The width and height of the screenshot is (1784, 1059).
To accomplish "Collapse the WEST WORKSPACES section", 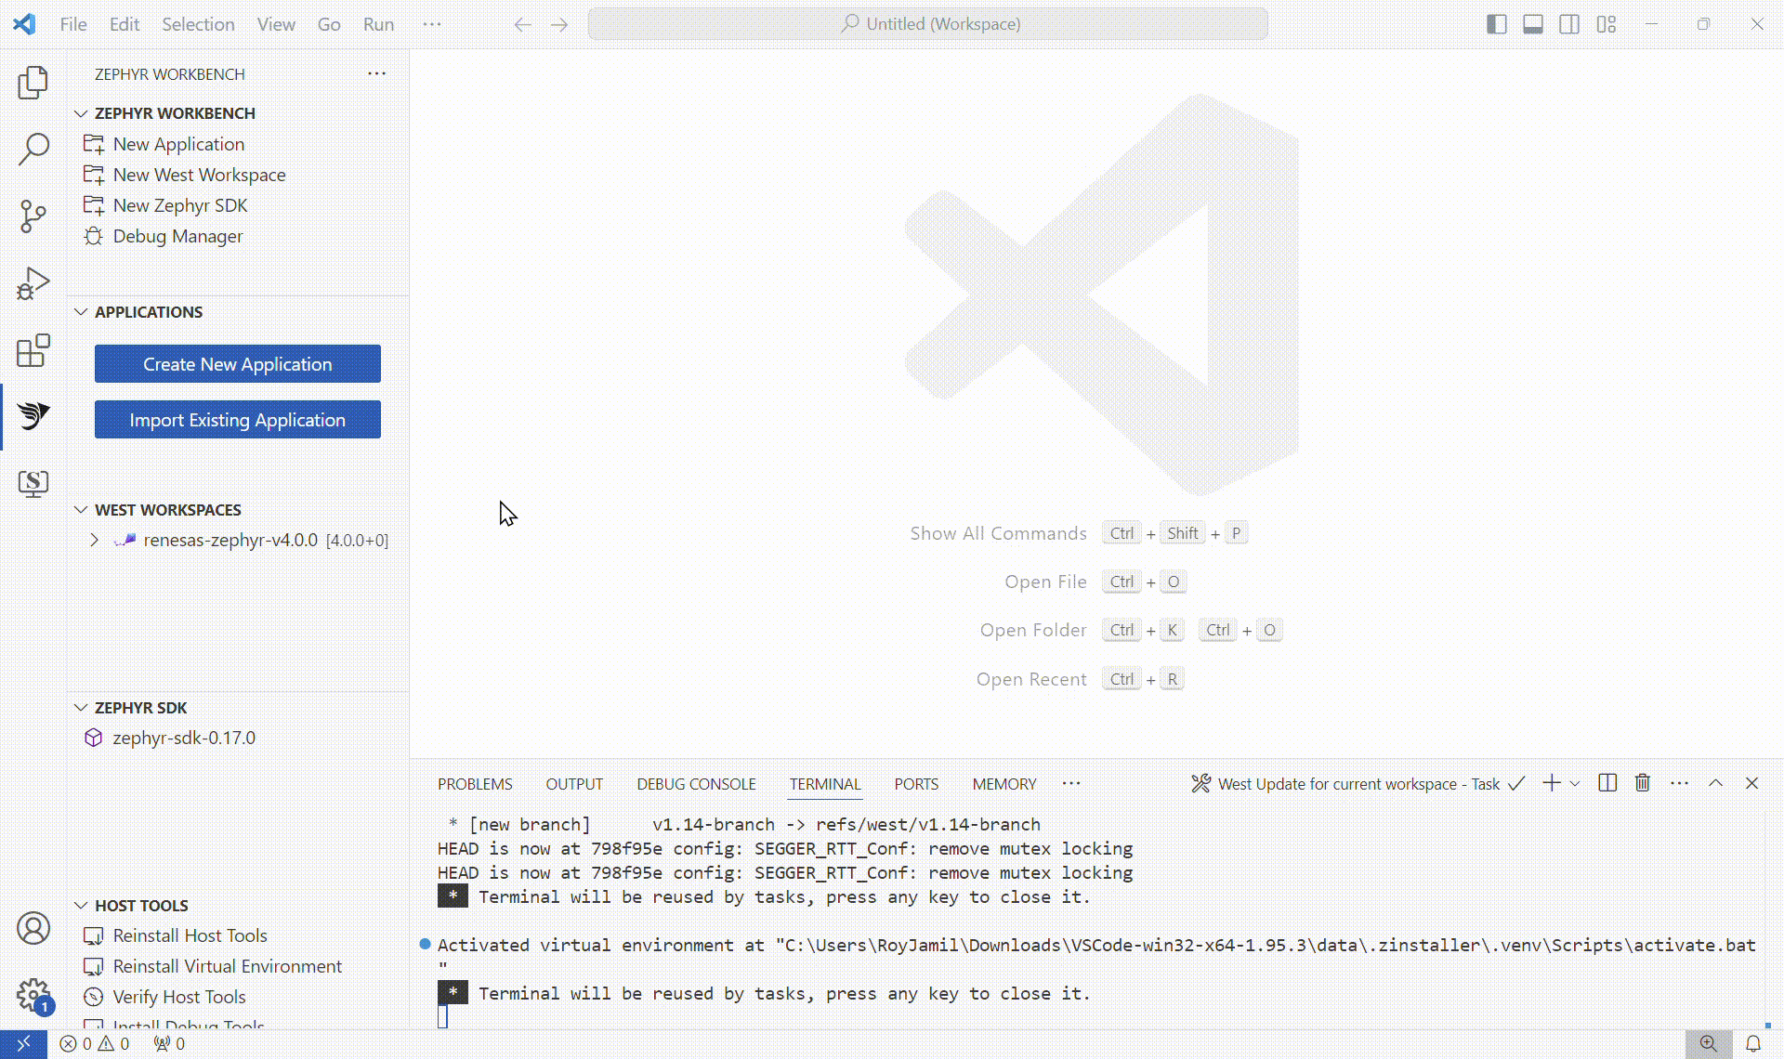I will 79,509.
